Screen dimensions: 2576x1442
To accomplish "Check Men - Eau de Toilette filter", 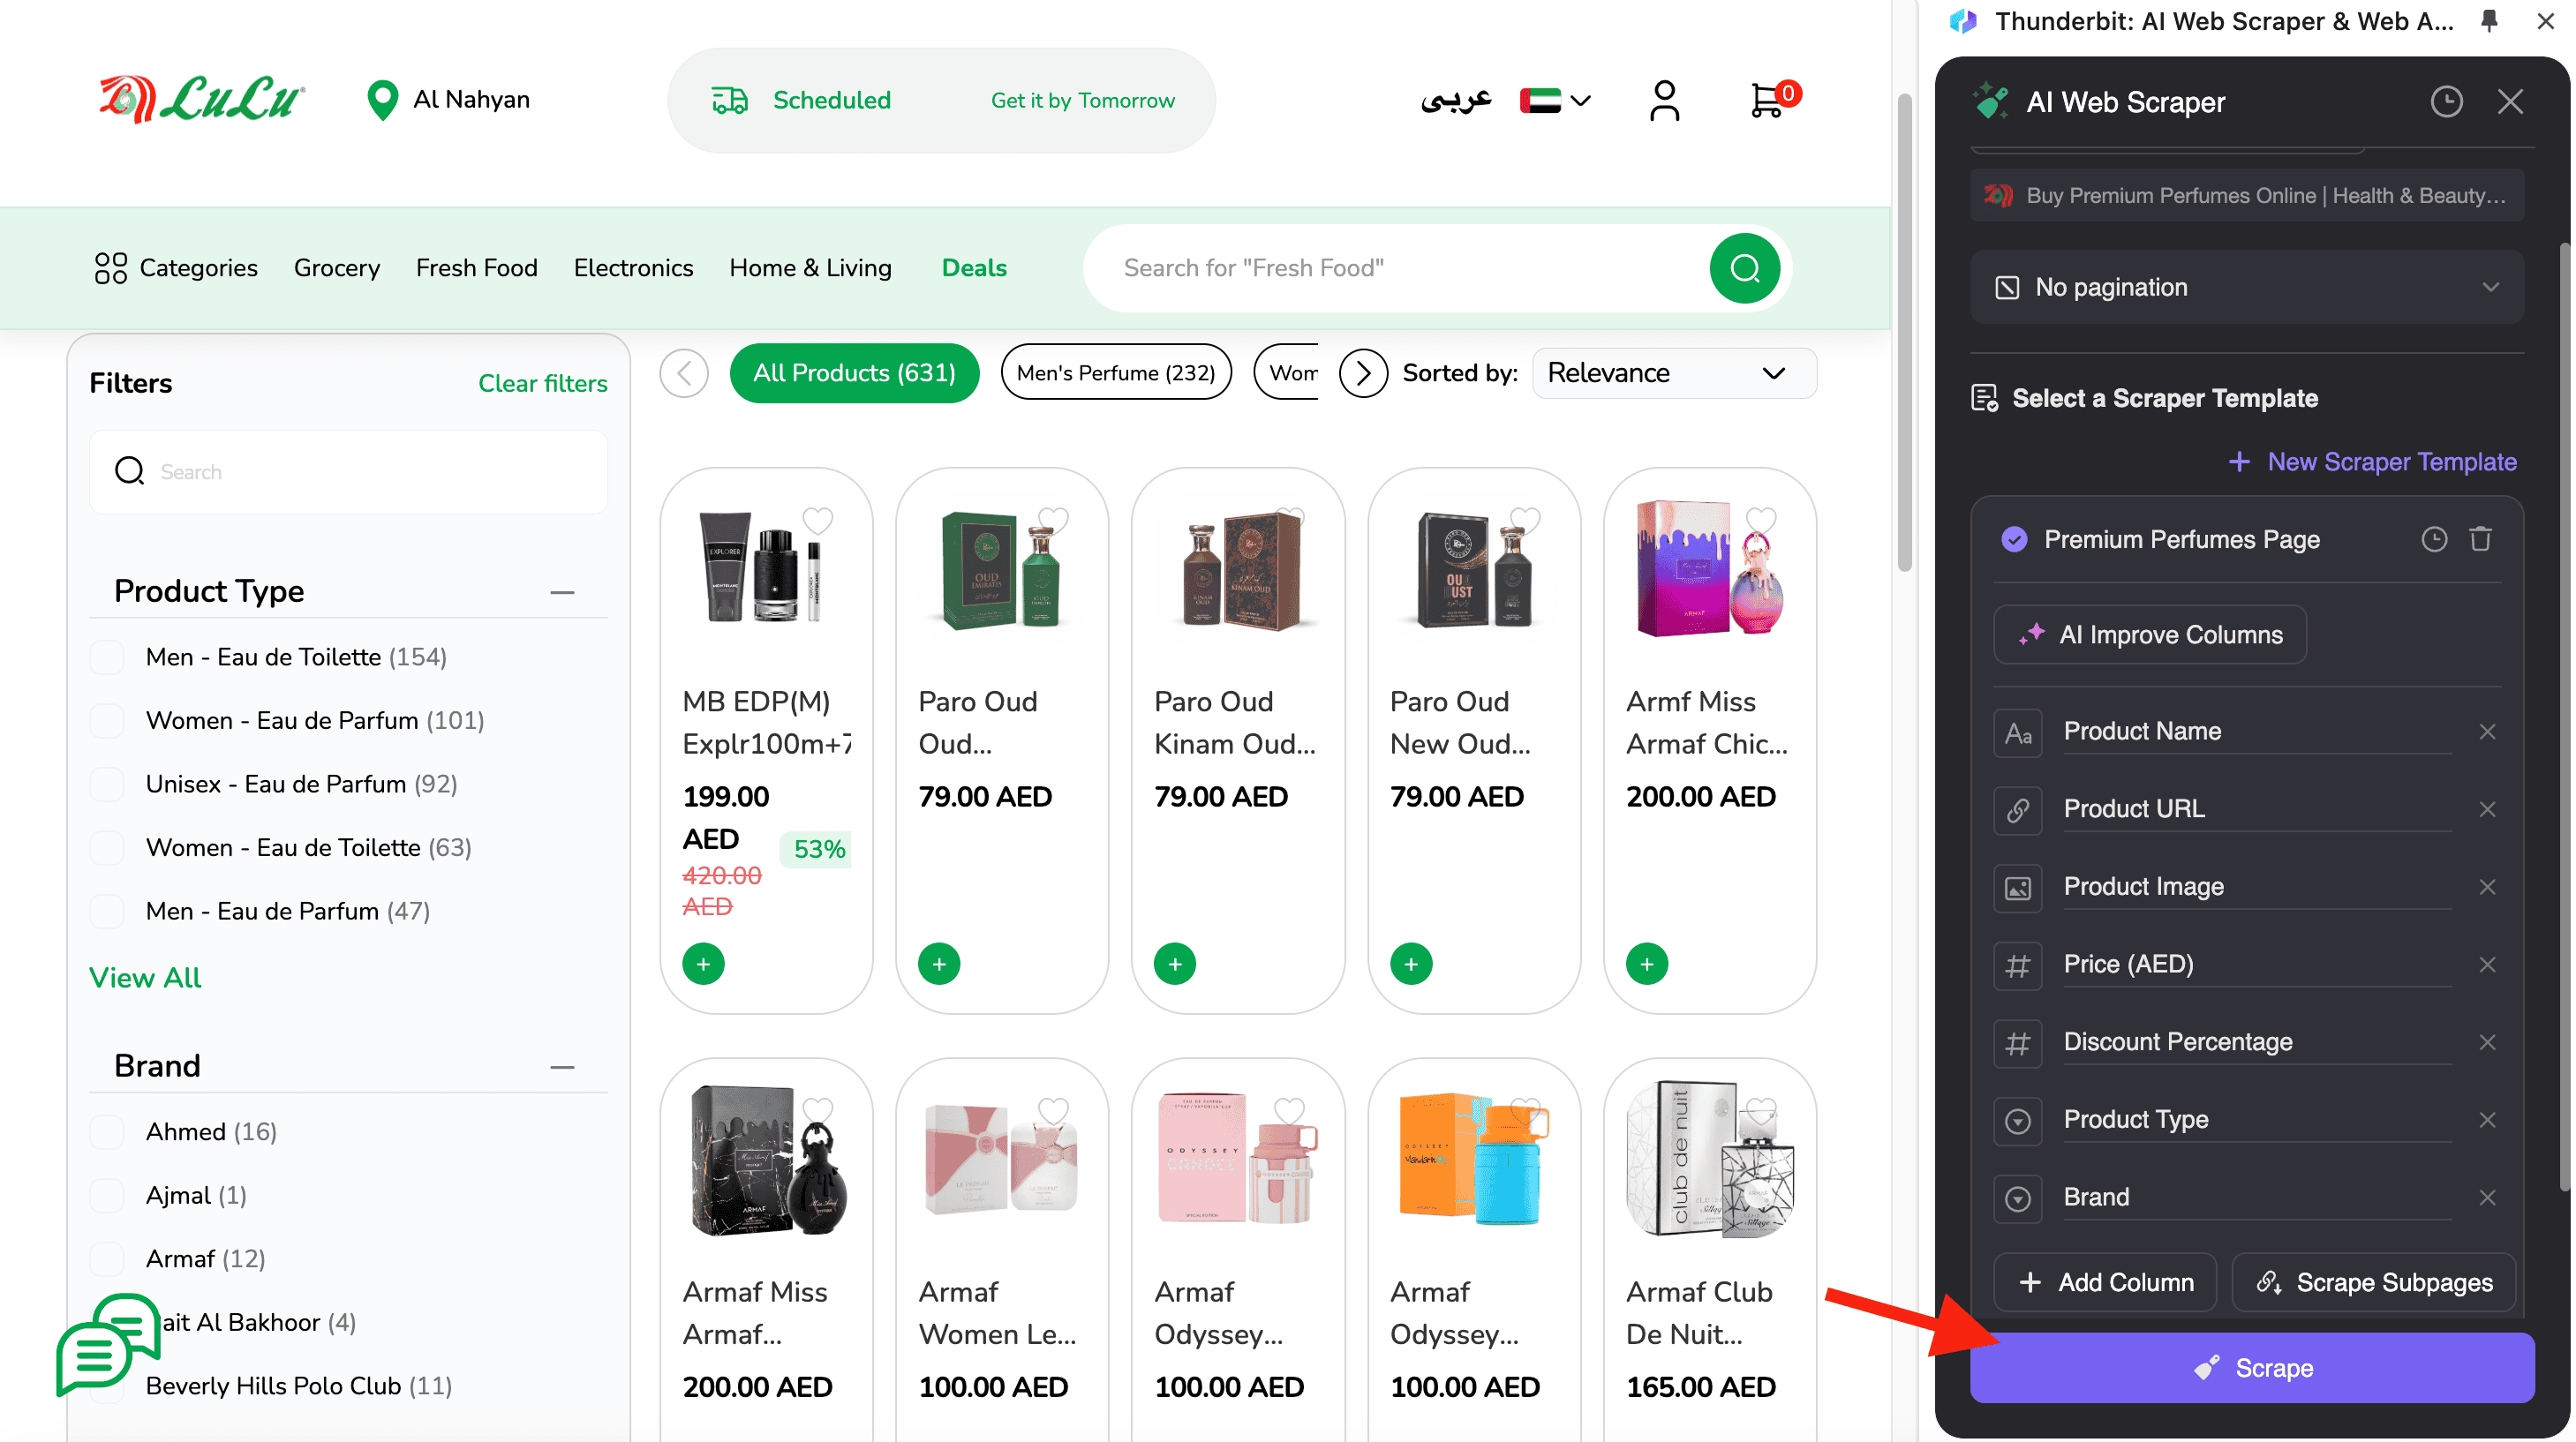I will 107,657.
